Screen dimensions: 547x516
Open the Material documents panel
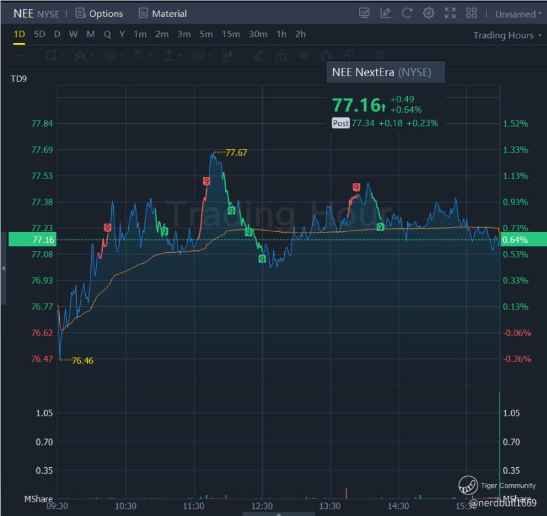[163, 14]
